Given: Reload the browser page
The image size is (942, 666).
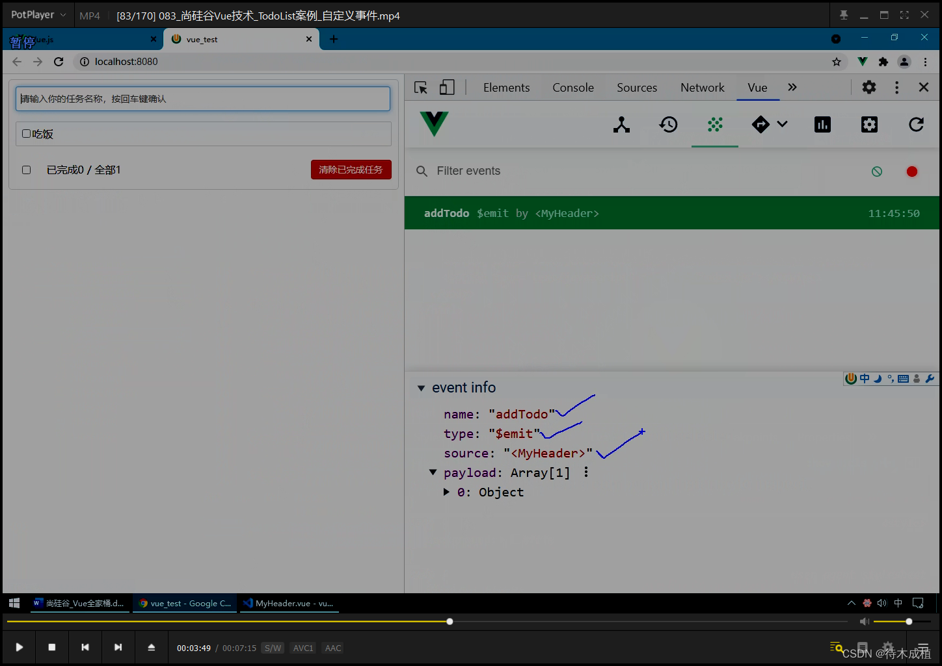Looking at the screenshot, I should tap(59, 62).
